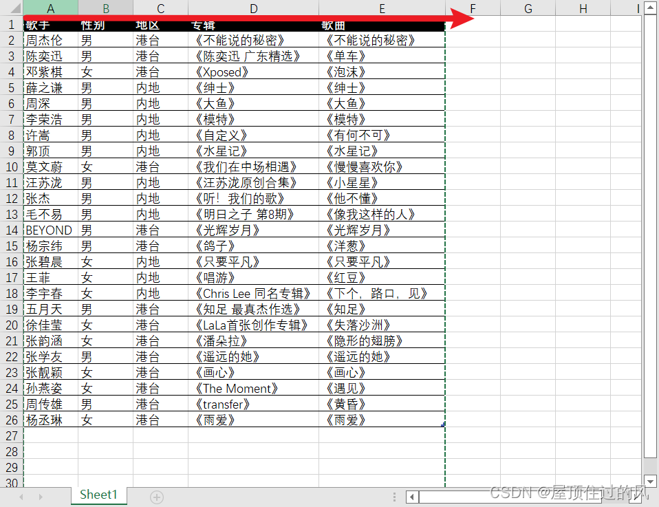Select column B header
Image resolution: width=659 pixels, height=507 pixels.
click(105, 8)
